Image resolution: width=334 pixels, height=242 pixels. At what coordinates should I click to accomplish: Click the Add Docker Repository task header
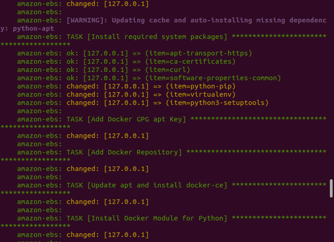[x=124, y=152]
